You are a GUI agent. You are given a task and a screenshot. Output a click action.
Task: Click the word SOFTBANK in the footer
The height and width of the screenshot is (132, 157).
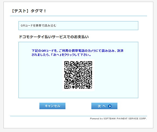(110, 119)
